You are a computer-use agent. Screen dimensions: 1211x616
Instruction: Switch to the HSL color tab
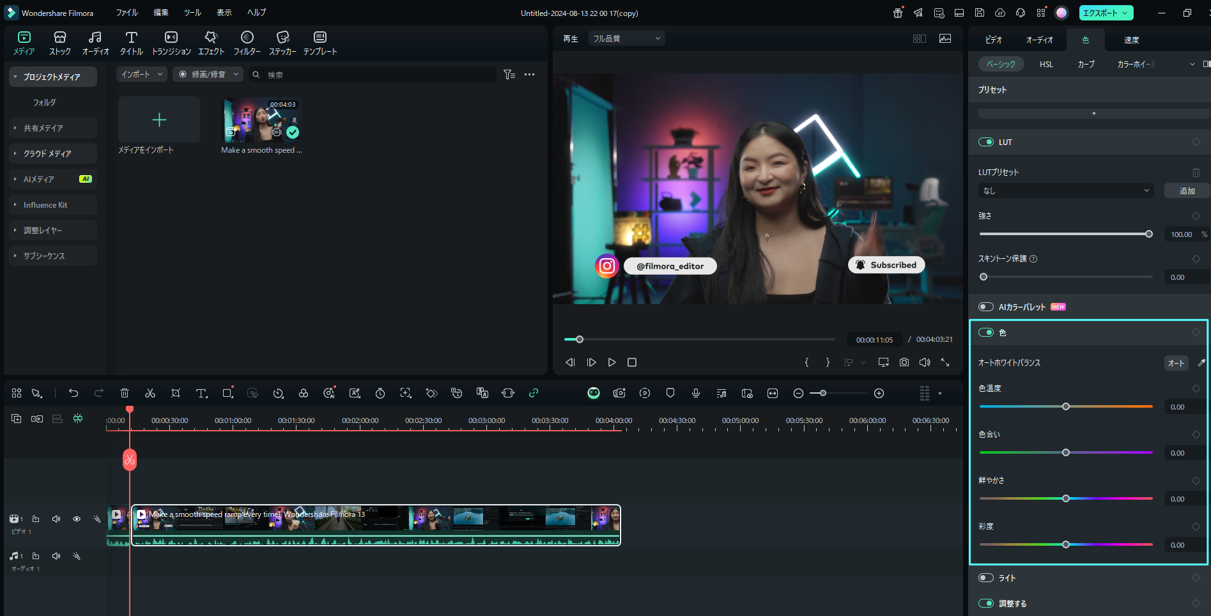coord(1046,65)
